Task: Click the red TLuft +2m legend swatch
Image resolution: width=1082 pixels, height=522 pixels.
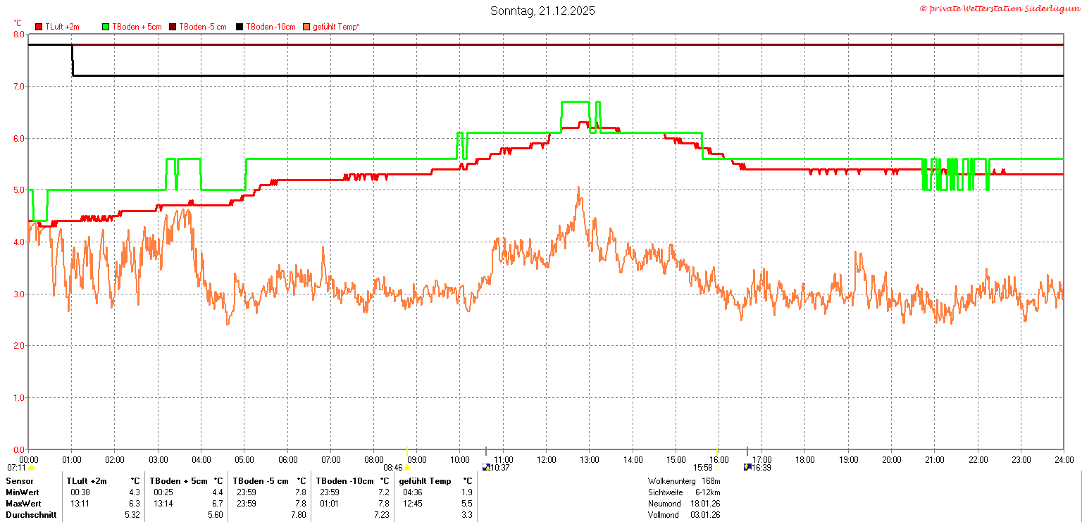Action: coord(39,27)
